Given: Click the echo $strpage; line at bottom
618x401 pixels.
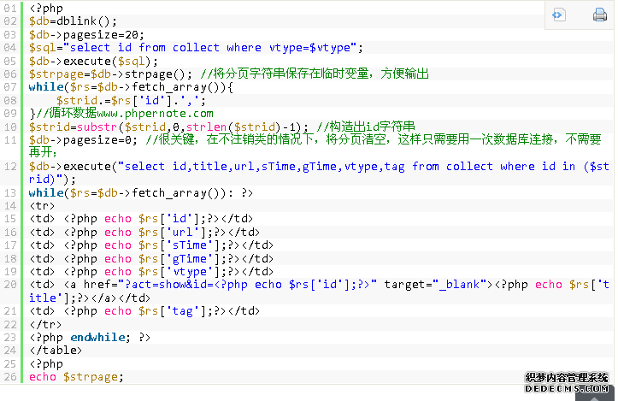Looking at the screenshot, I should point(76,376).
